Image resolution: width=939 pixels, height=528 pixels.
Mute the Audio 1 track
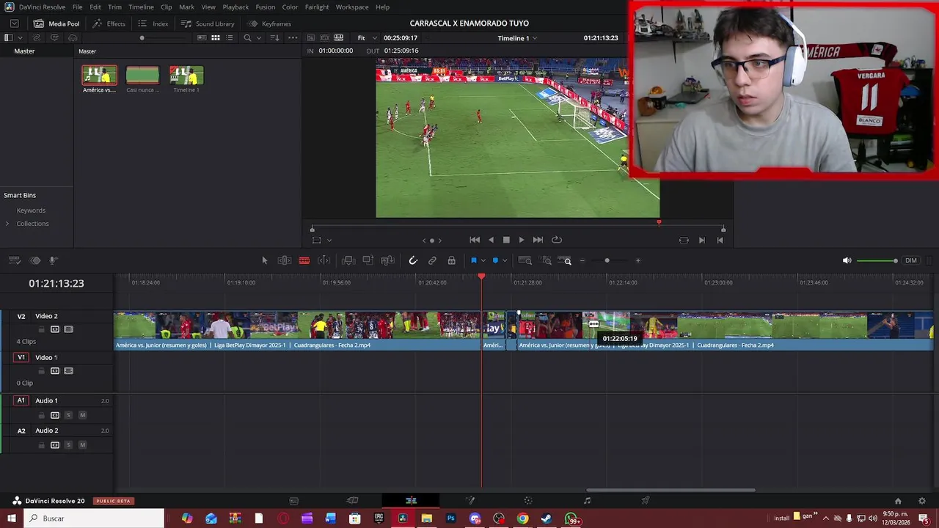pos(82,415)
